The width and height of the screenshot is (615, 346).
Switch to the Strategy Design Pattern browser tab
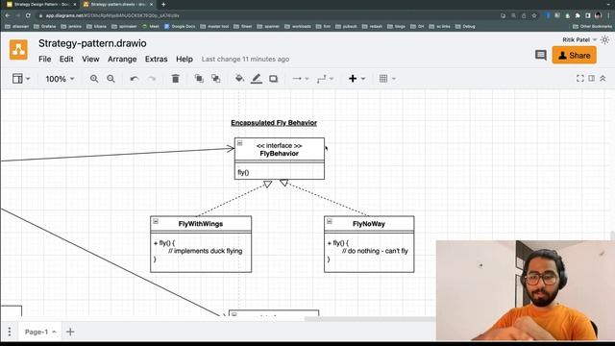41,4
